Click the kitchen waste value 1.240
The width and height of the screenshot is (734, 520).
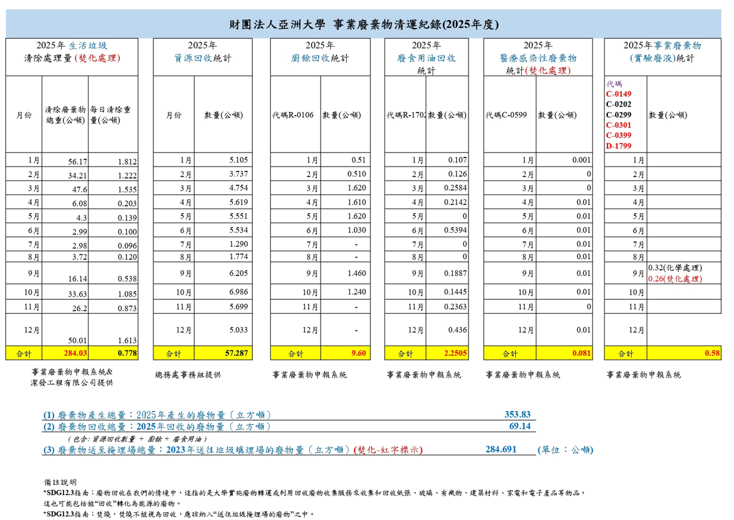click(x=357, y=292)
